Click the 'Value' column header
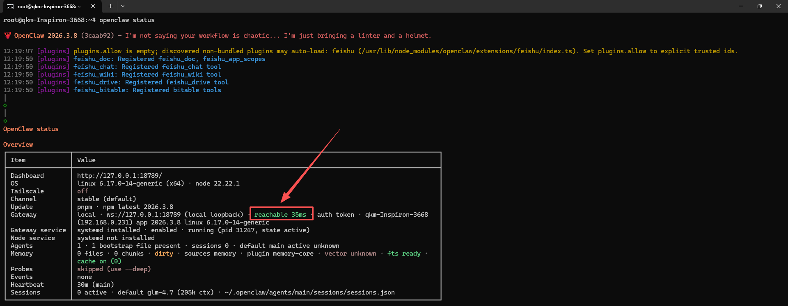Viewport: 788px width, 306px height. coord(86,160)
